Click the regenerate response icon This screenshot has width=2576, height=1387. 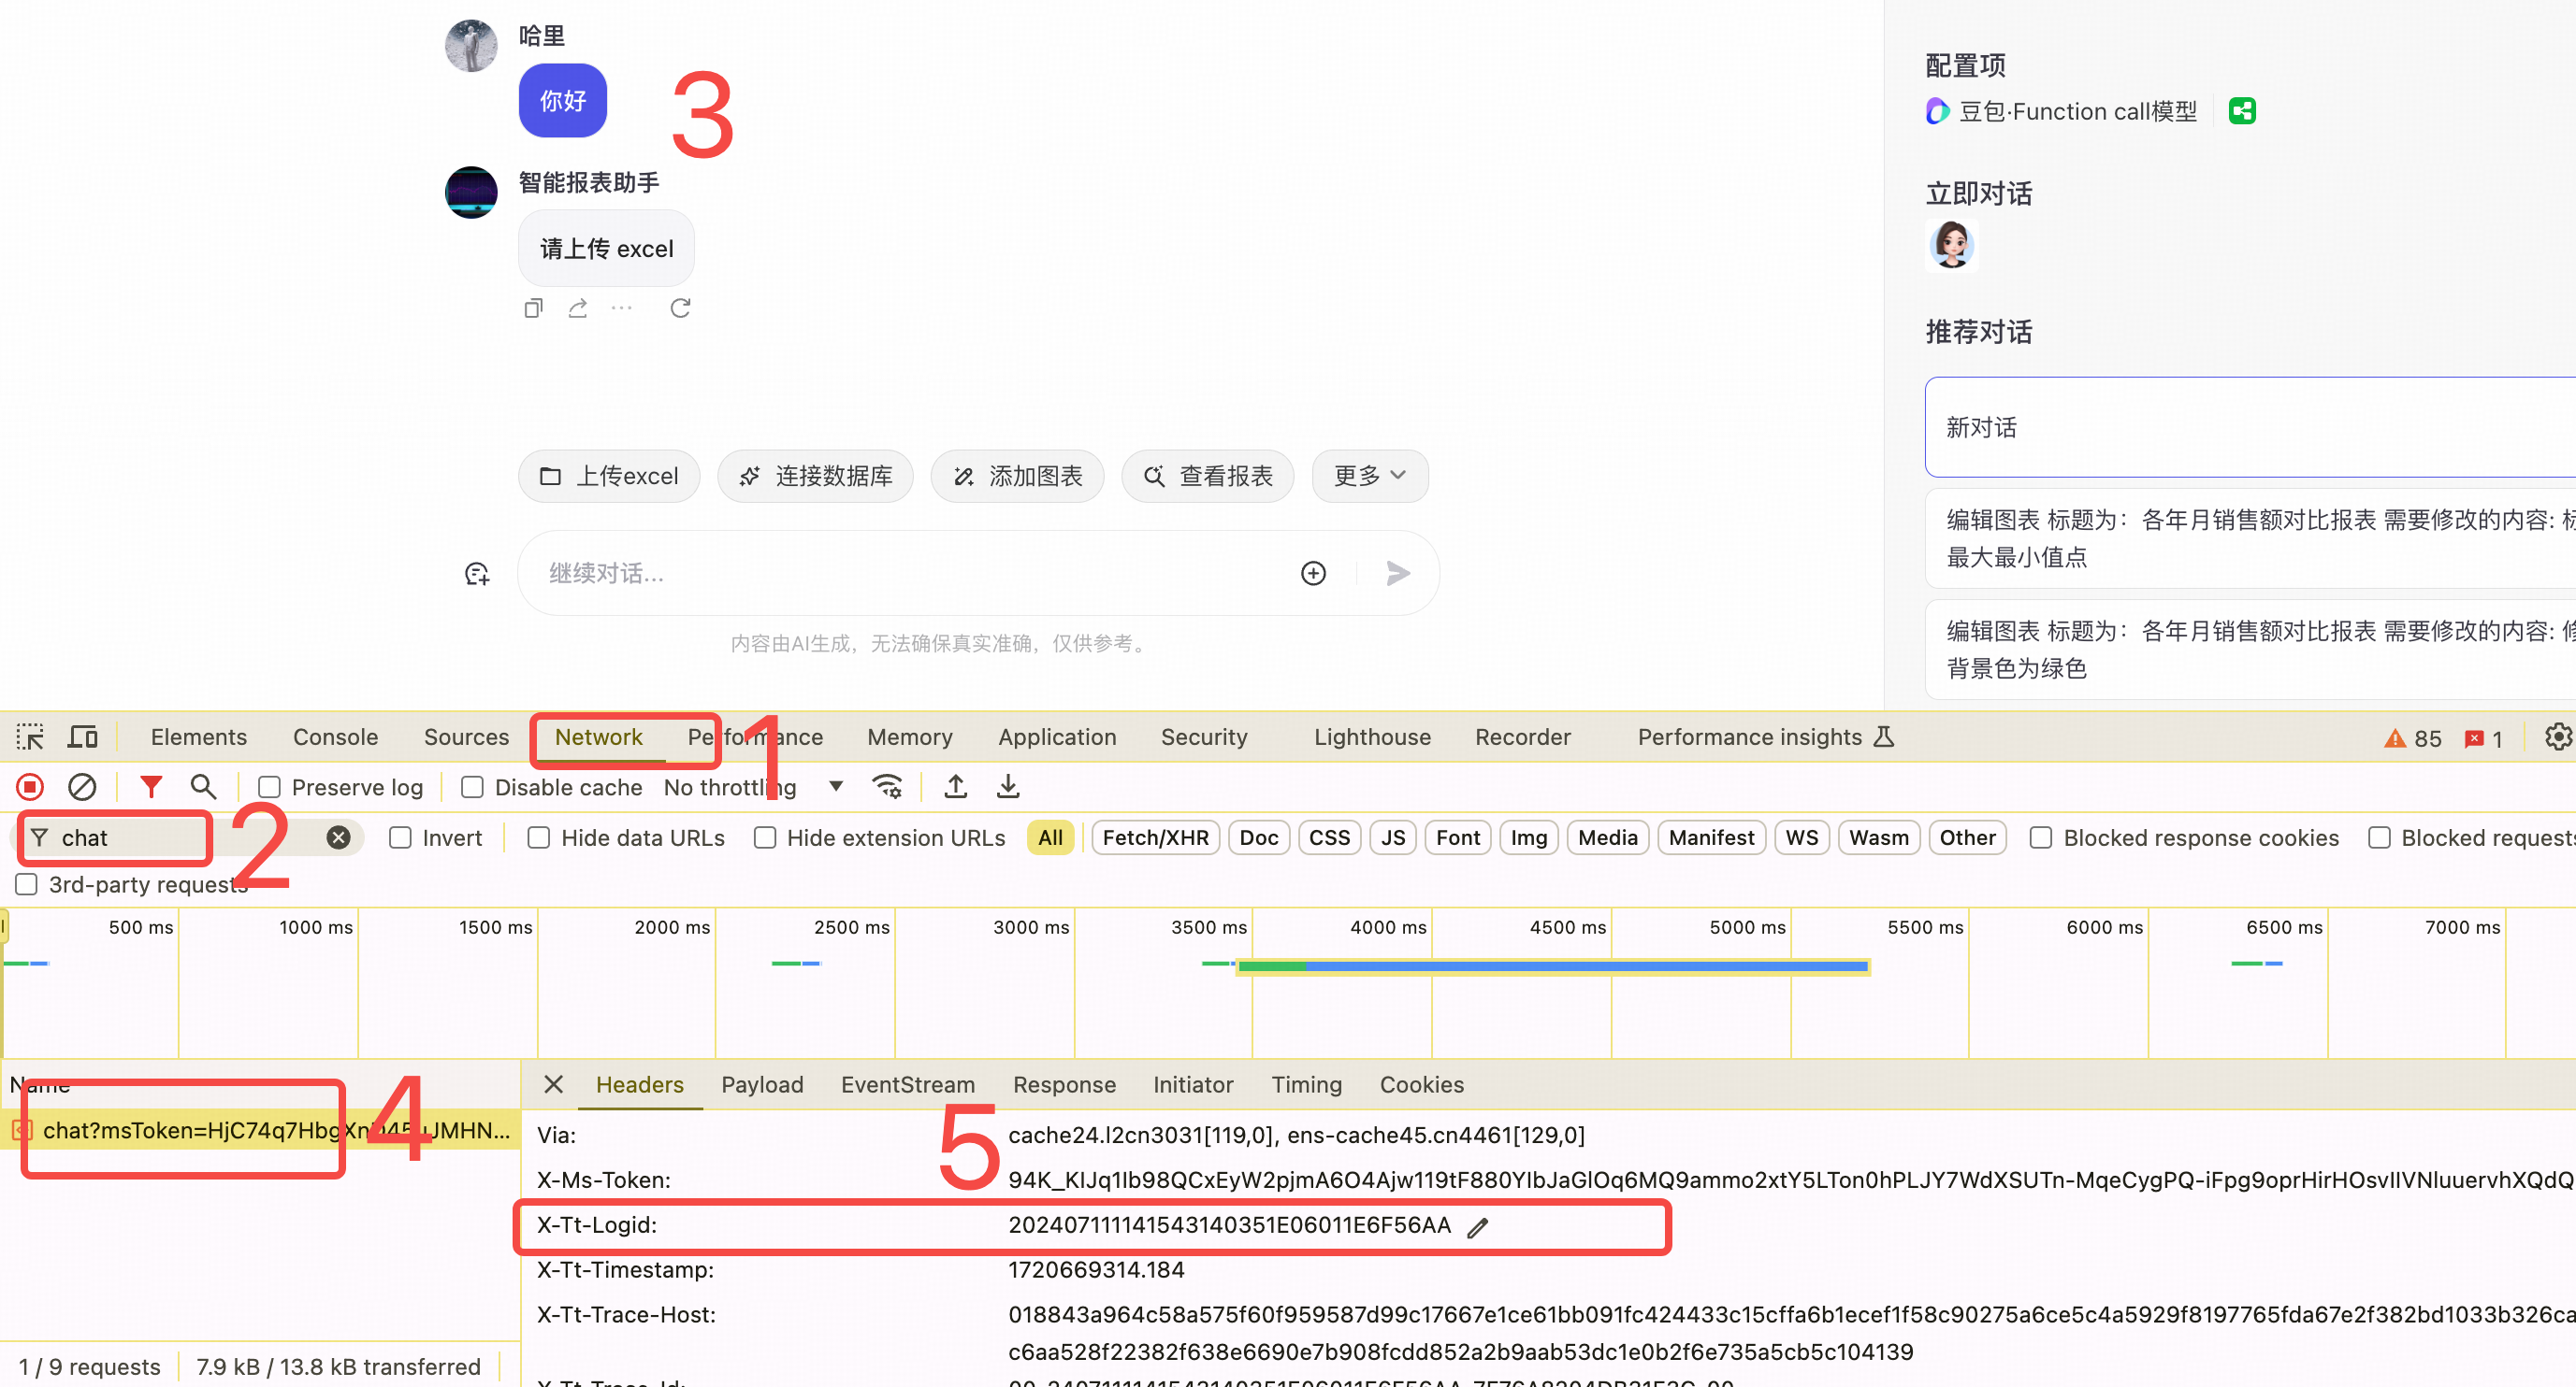coord(680,307)
